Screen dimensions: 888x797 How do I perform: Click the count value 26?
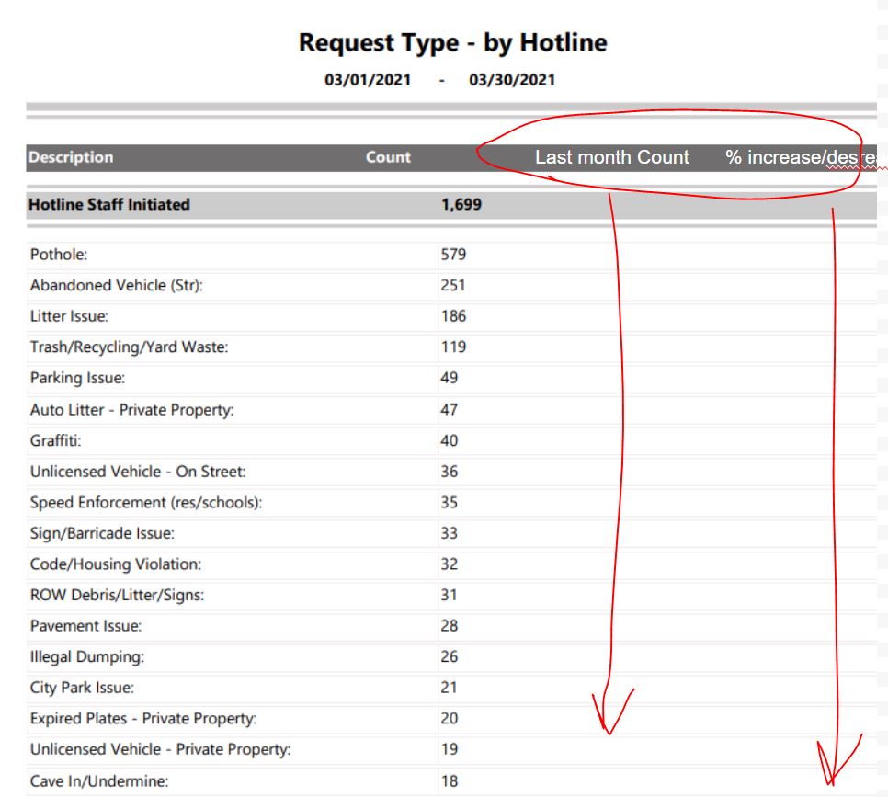[x=450, y=656]
